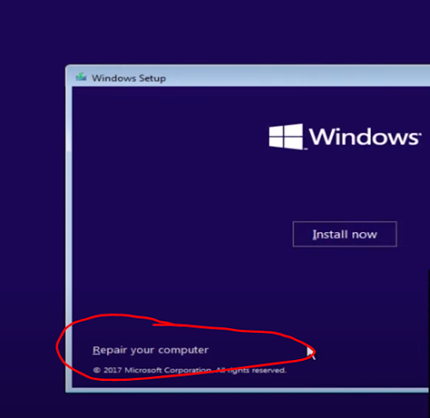Click the underlined R in Repair
Image resolution: width=430 pixels, height=418 pixels.
tap(96, 350)
